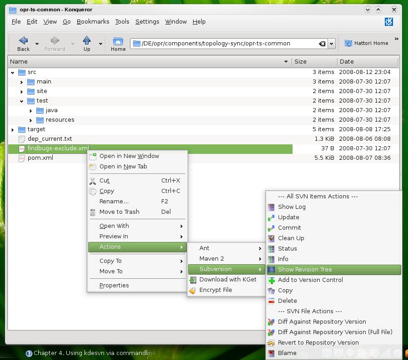Image resolution: width=408 pixels, height=360 pixels.
Task: Click the Back arrow icon
Action: tap(24, 40)
